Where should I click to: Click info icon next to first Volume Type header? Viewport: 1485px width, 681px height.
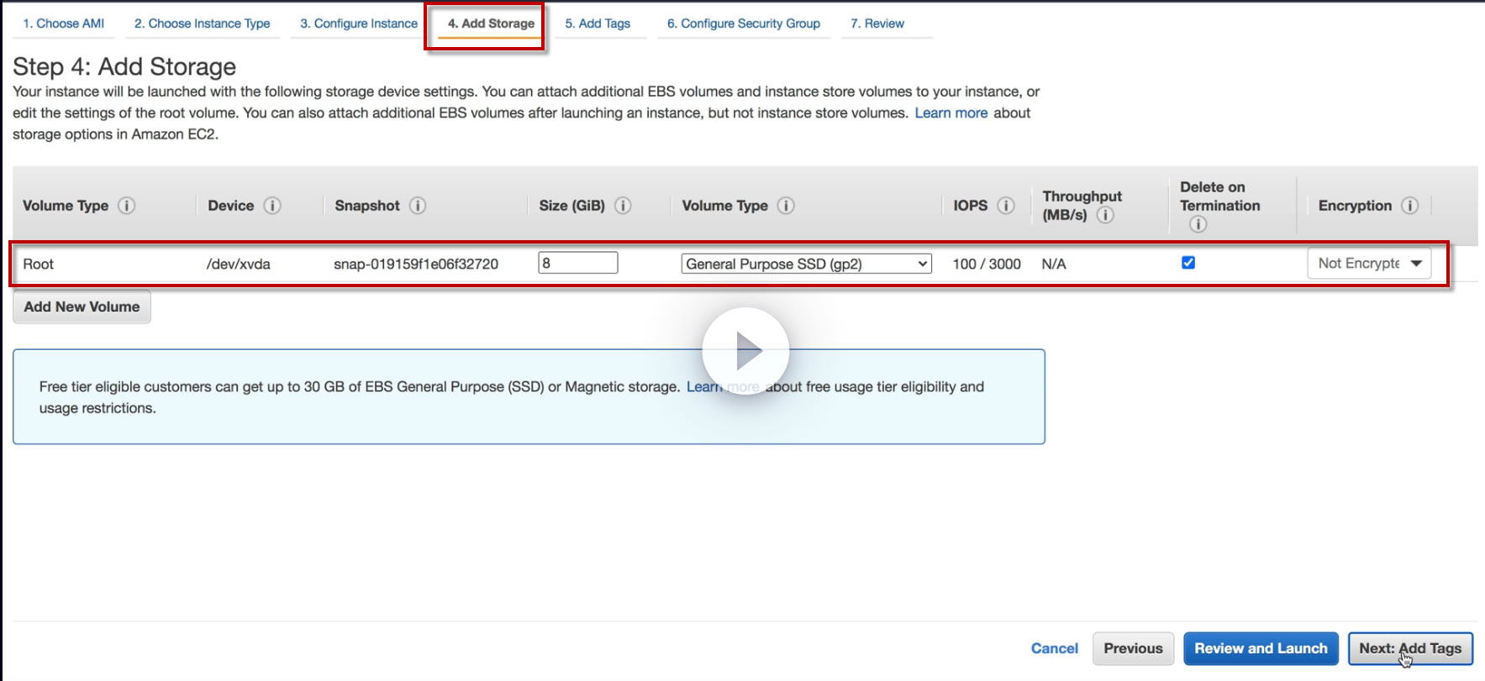126,206
